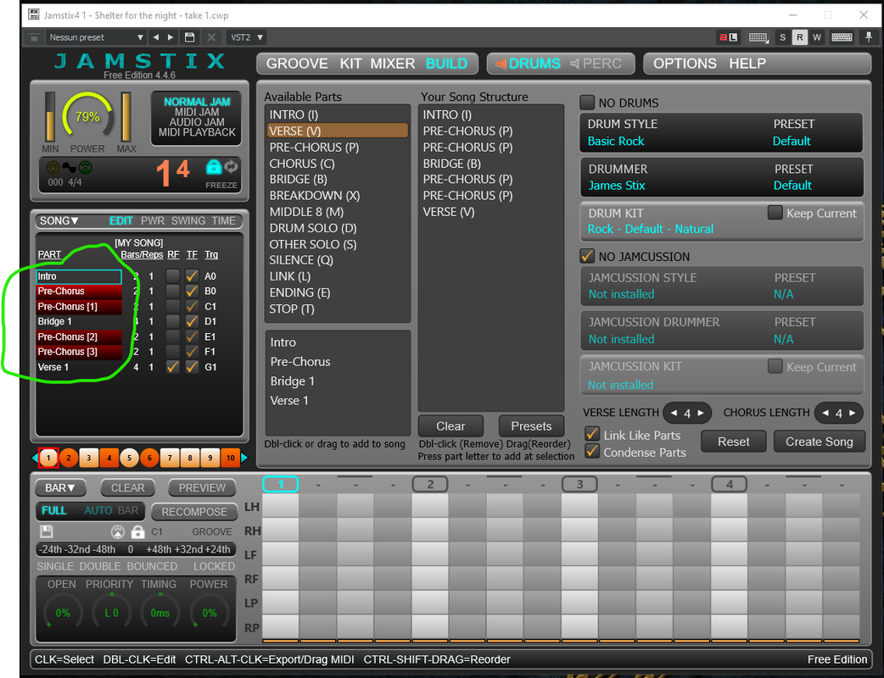This screenshot has width=884, height=678.
Task: Toggle RF checkbox on Bridge 1 row
Action: (172, 321)
